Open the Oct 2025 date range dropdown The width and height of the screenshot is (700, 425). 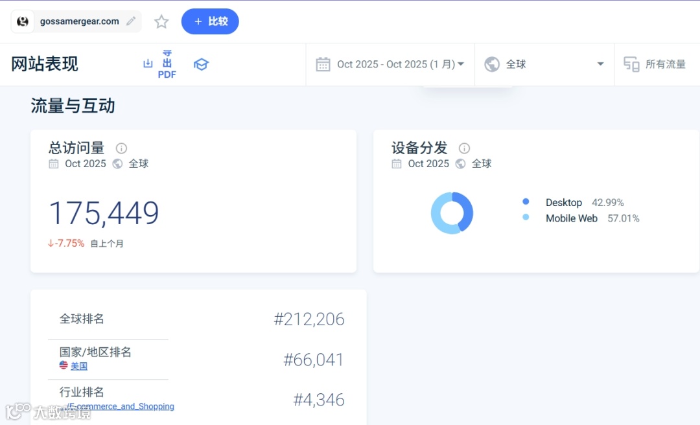tap(390, 64)
